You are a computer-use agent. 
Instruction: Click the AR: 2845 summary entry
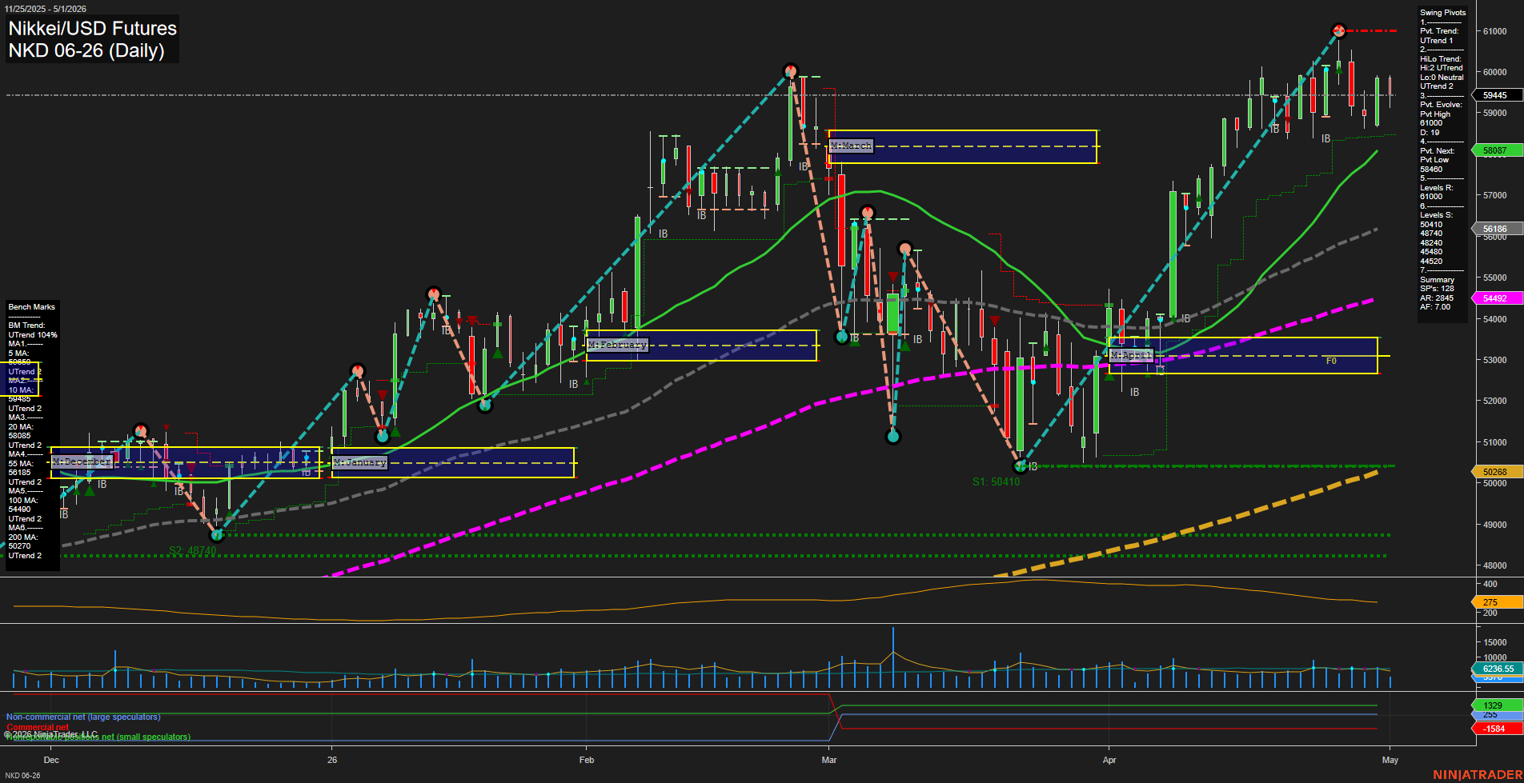tap(1437, 298)
